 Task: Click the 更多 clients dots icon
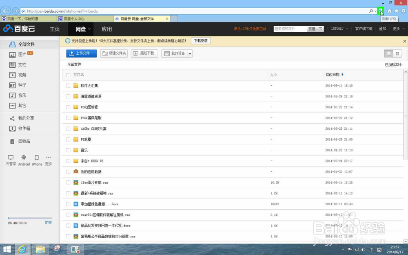coord(49,157)
